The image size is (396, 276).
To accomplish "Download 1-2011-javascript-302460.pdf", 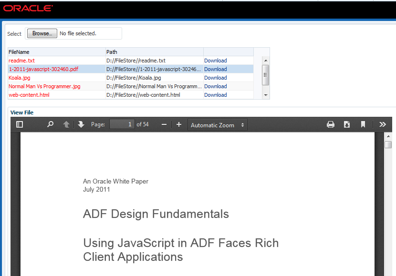I will tap(216, 69).
